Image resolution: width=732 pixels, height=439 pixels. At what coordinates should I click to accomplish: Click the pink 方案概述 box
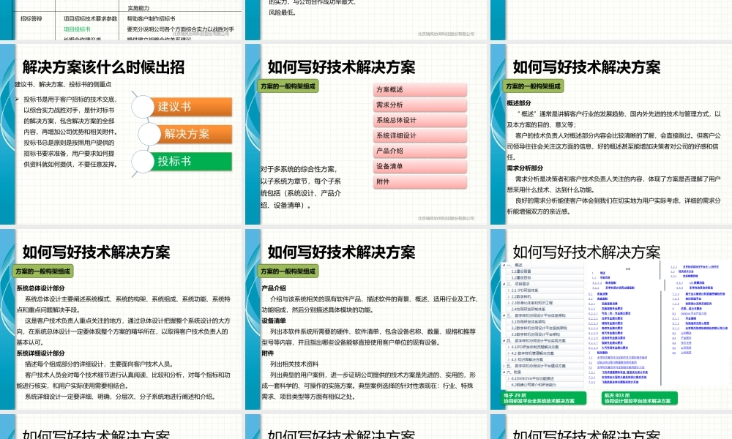[420, 89]
